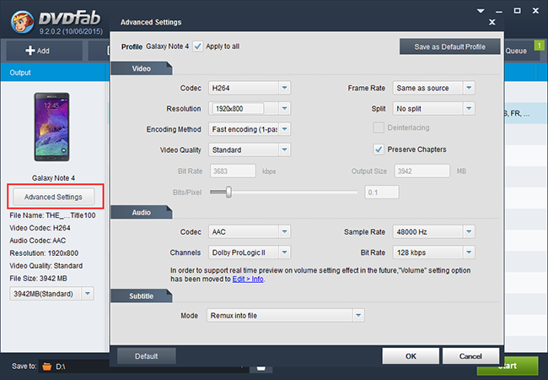The height and width of the screenshot is (380, 548).
Task: Click the Galaxy Note 4 profile name
Action: 168,46
